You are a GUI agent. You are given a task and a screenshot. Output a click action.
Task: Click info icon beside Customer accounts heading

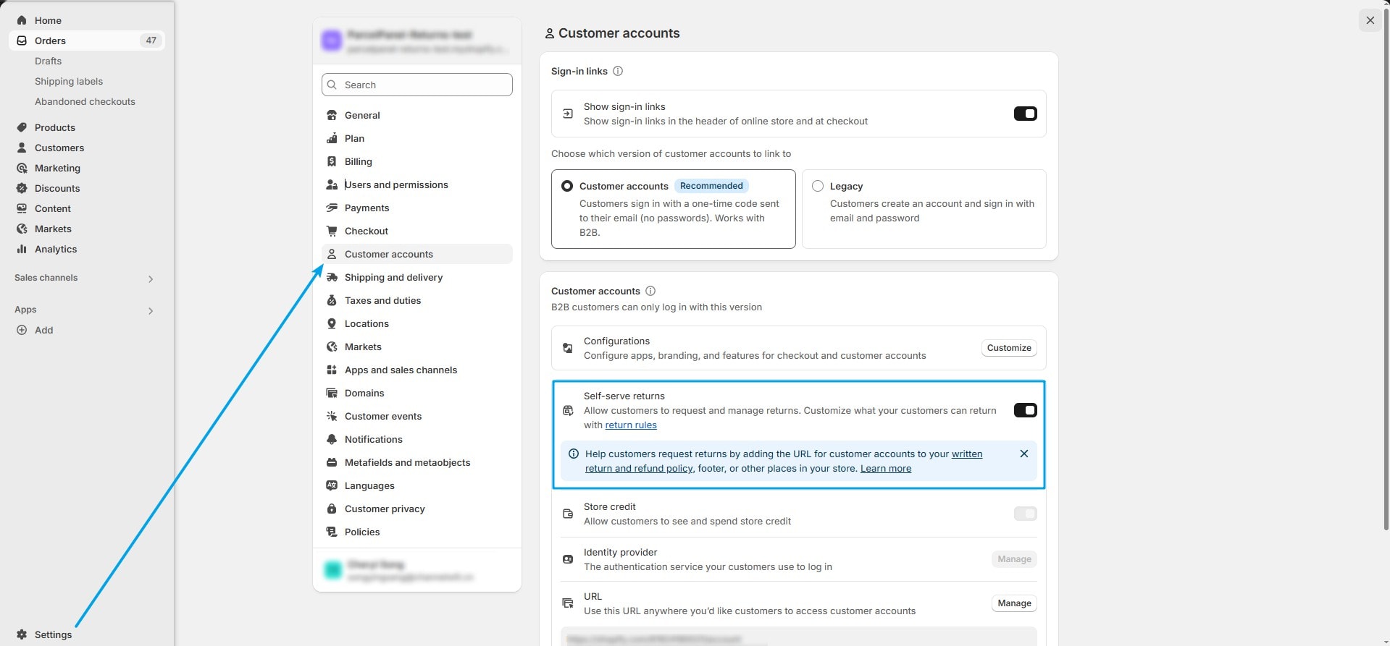650,291
